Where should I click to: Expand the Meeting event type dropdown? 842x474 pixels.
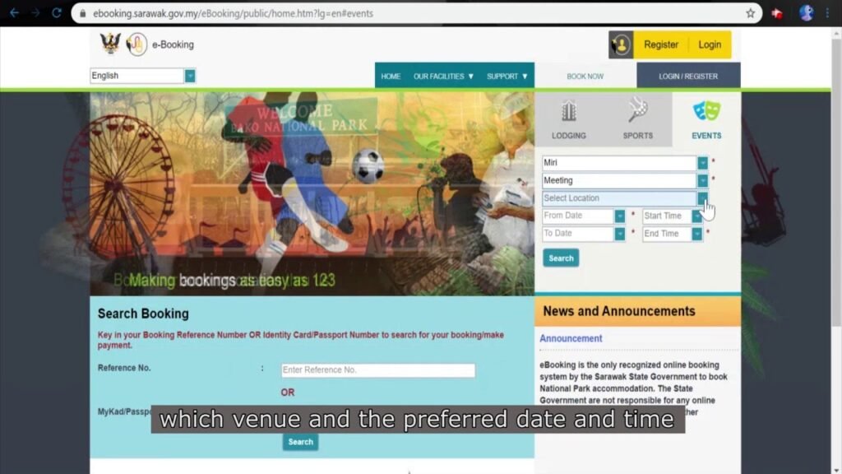pos(702,180)
